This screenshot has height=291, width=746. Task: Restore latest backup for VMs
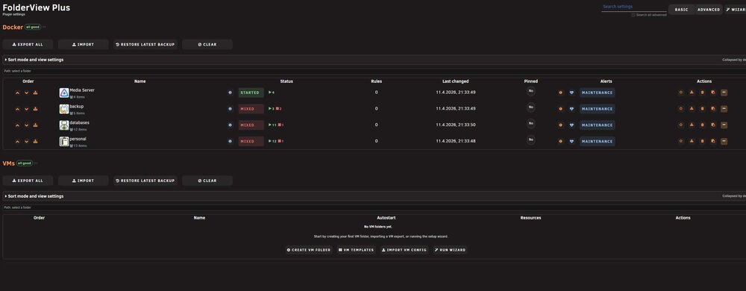point(145,181)
